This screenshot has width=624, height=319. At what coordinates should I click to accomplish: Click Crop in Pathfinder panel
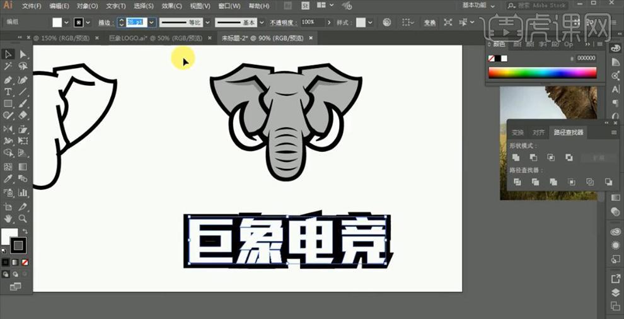pos(572,182)
